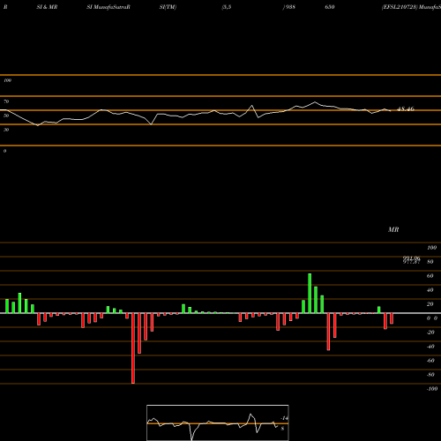Click the 'SI & MR' header label
The width and height of the screenshot is (441, 441).
click(x=47, y=7)
